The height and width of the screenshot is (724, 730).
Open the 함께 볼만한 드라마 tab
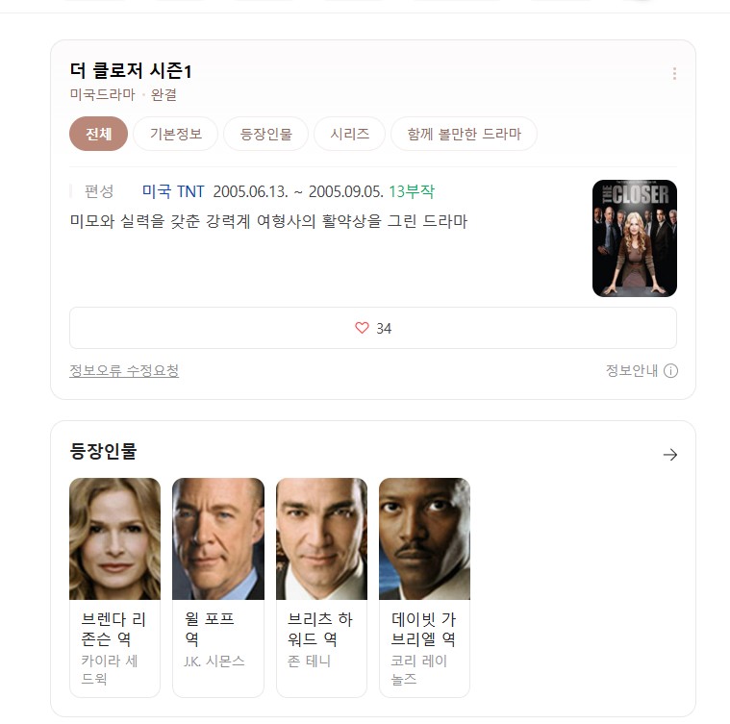pos(464,134)
